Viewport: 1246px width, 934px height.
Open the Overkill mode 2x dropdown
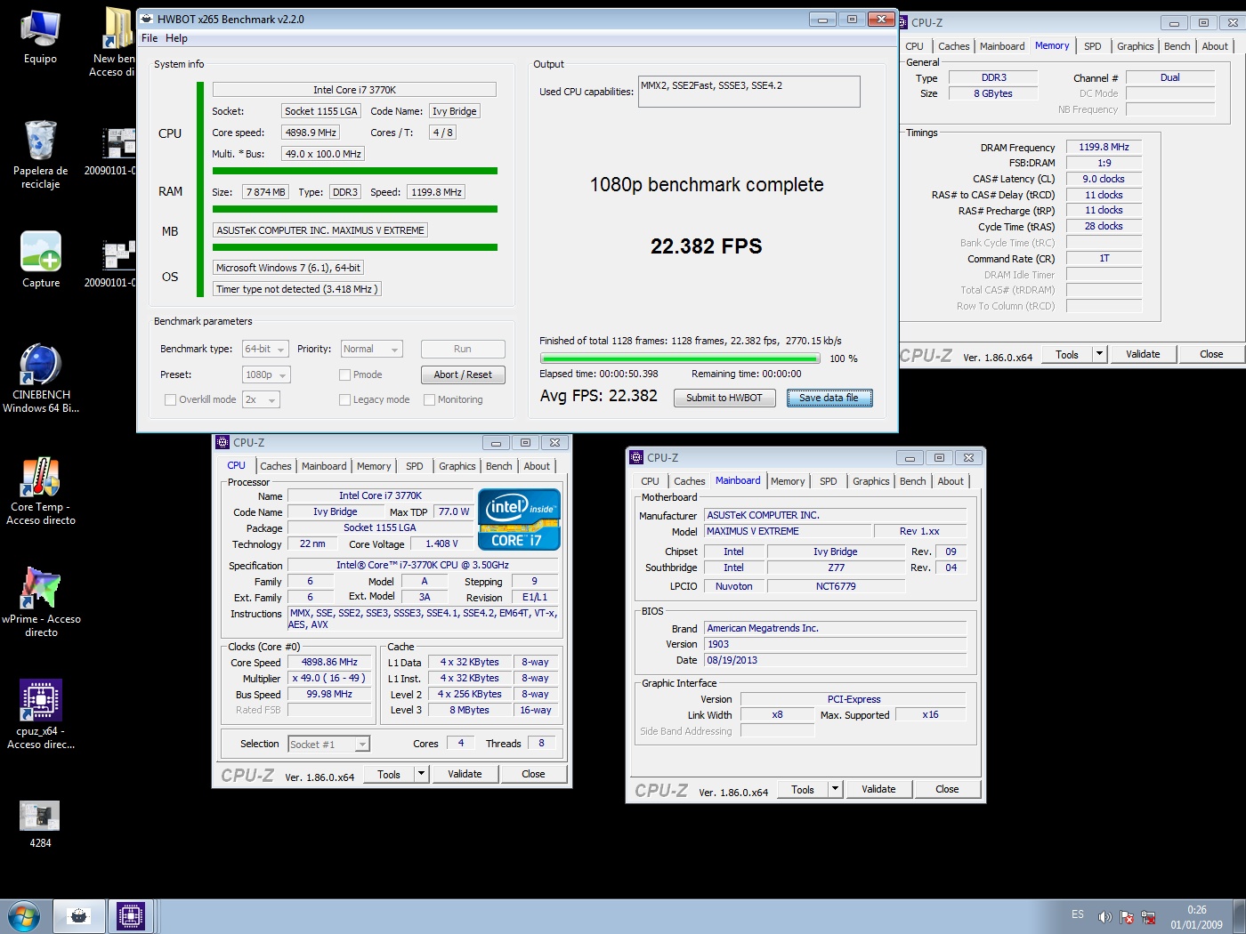262,400
